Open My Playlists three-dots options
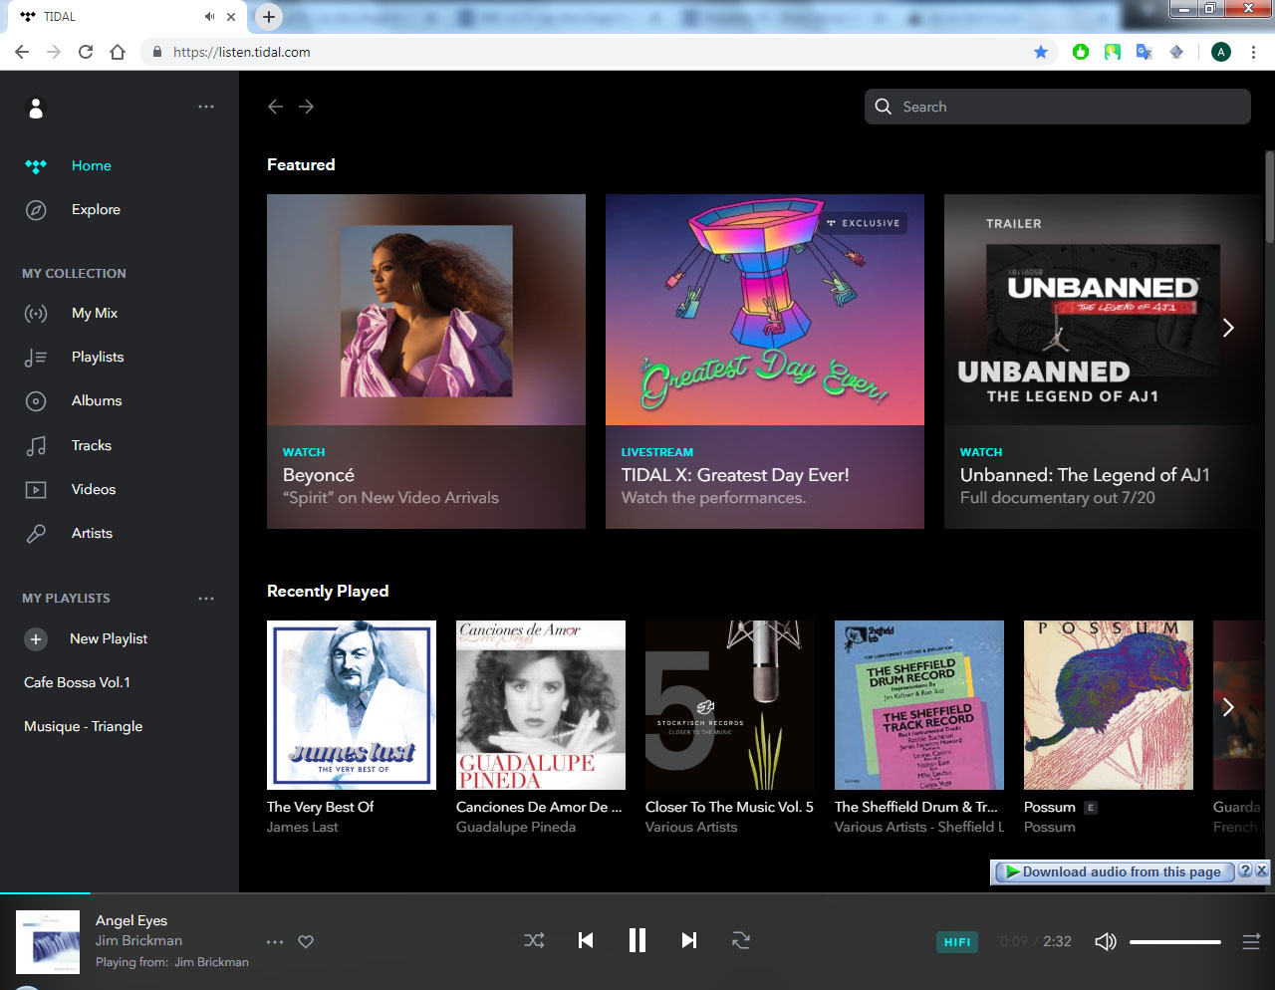This screenshot has width=1275, height=990. 206,599
